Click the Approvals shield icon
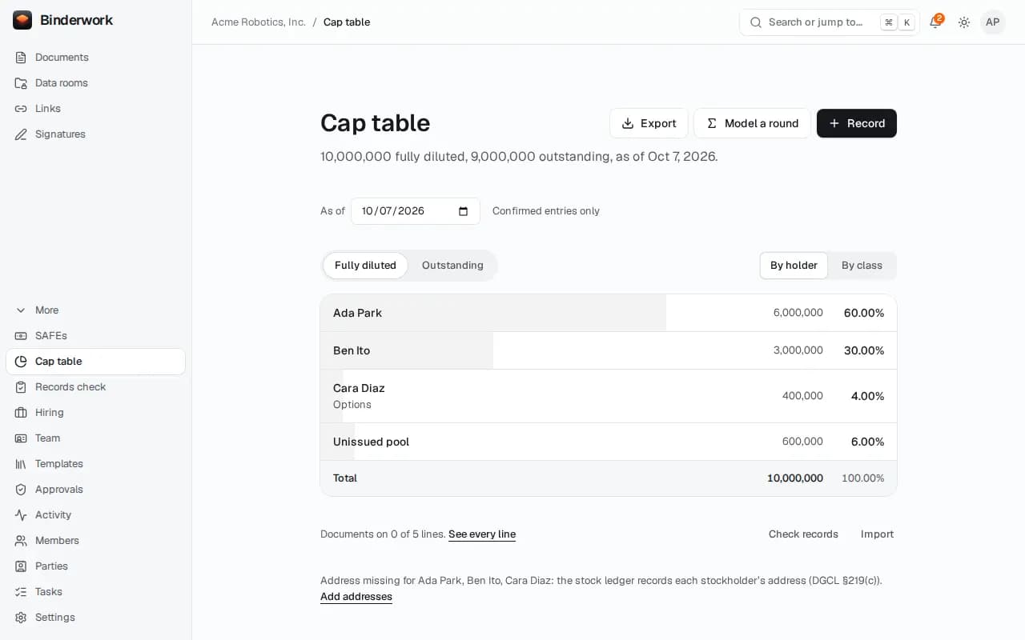Image resolution: width=1025 pixels, height=640 pixels. coord(21,490)
